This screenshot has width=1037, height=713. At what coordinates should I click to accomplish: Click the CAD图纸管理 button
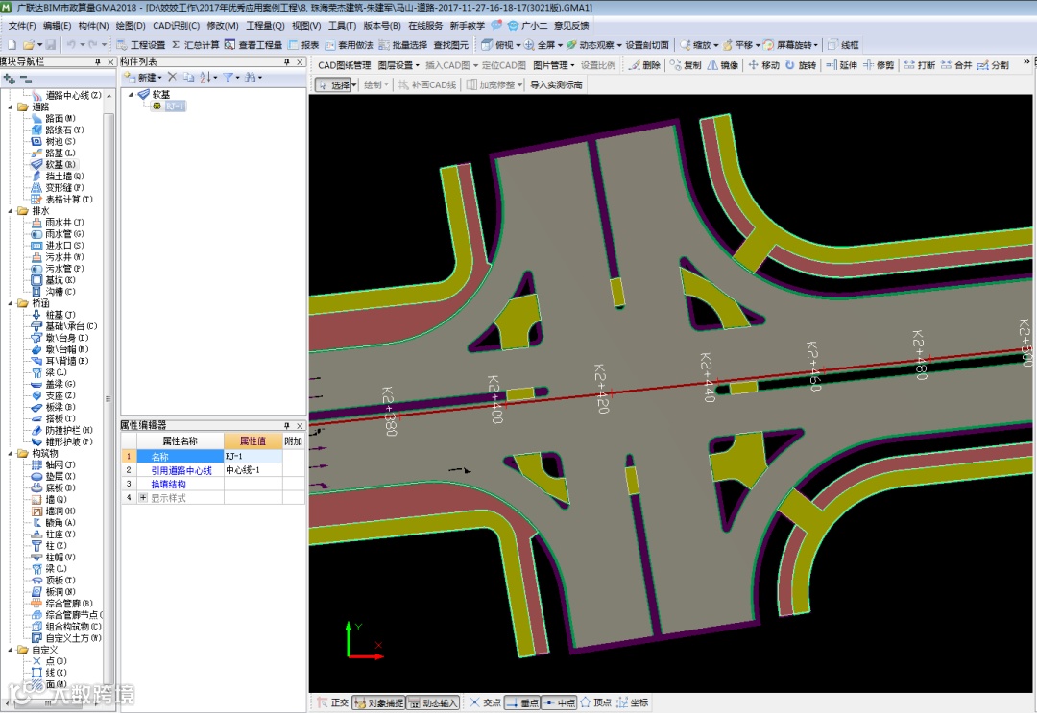pos(344,65)
